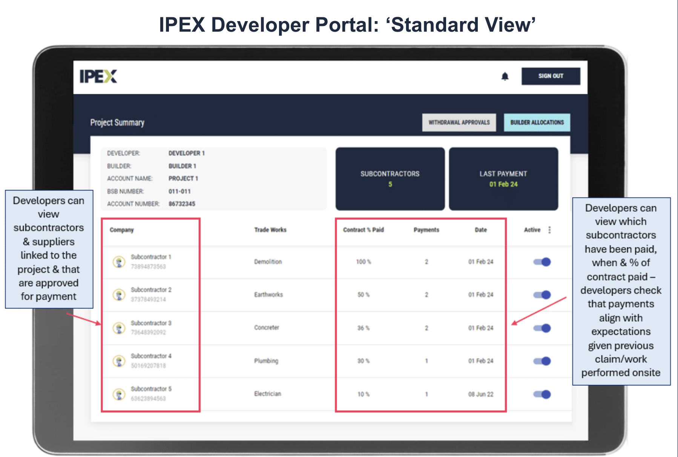Toggle Active switch for Subcontractor 3
The height and width of the screenshot is (457, 678).
tap(542, 328)
